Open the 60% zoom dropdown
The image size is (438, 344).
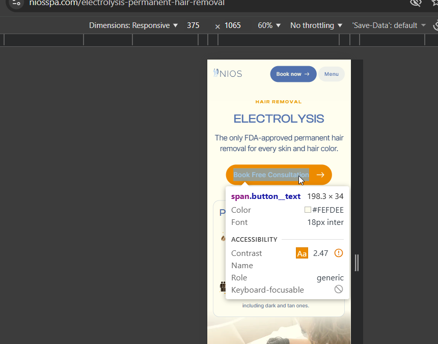269,25
